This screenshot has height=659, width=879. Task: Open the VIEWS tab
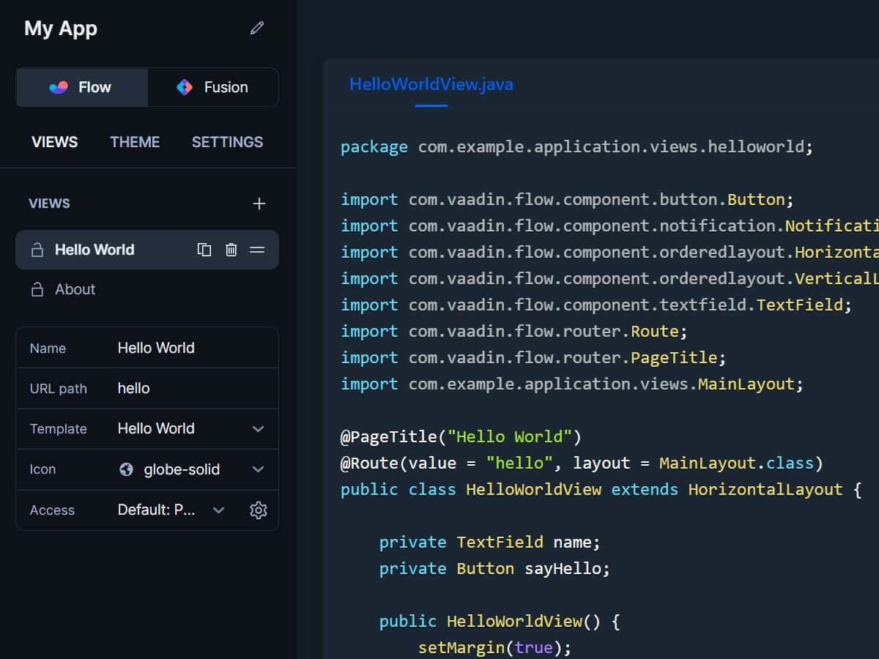pyautogui.click(x=55, y=142)
